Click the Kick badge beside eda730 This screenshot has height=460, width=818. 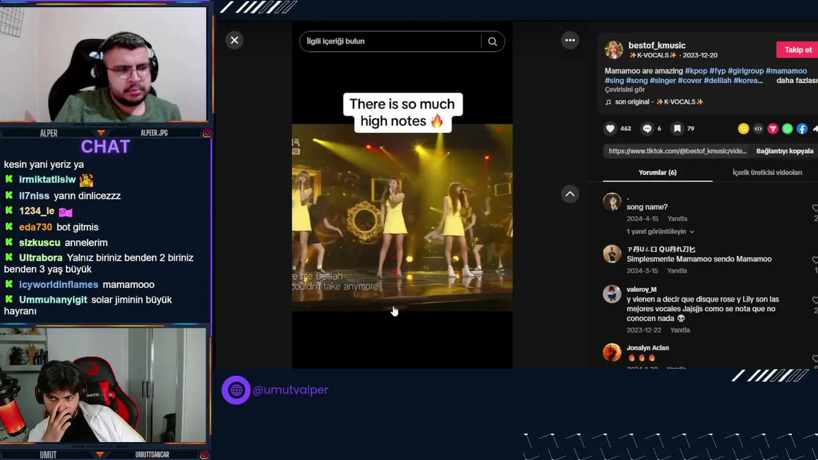(x=9, y=227)
